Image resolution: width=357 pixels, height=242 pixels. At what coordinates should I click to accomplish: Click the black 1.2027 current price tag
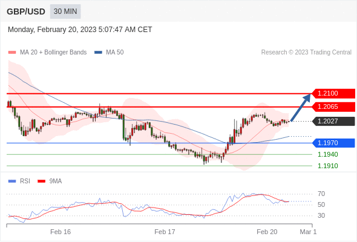coord(333,121)
